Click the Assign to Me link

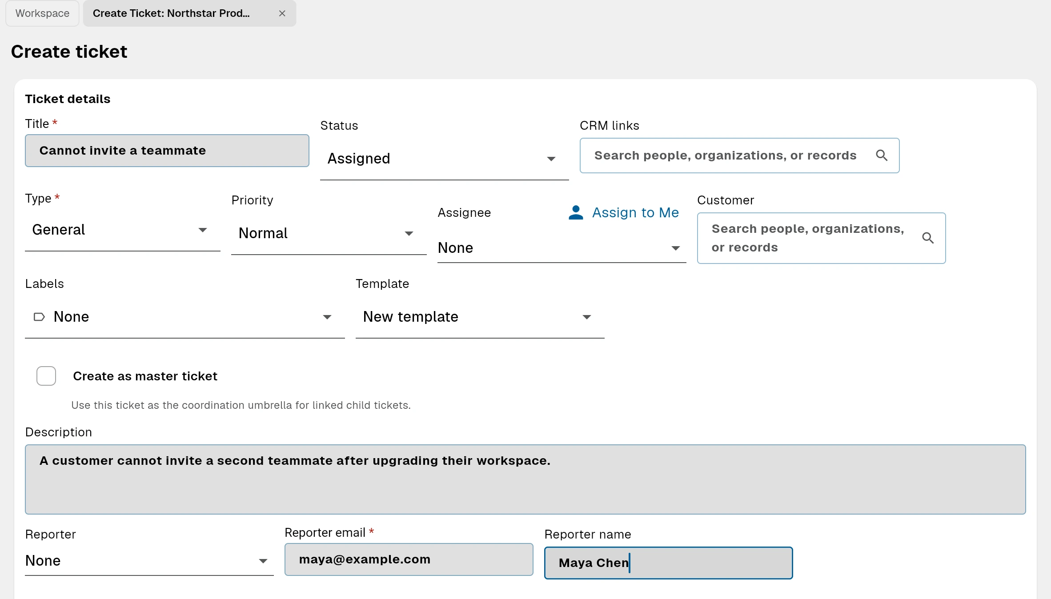click(x=635, y=212)
